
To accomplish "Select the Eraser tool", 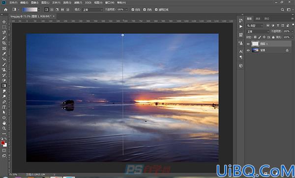I will coord(4,80).
